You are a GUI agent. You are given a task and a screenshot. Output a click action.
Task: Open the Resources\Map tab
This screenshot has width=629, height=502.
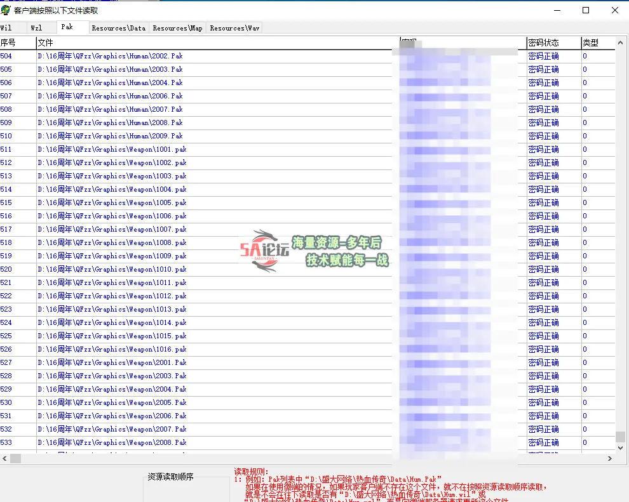(x=178, y=28)
